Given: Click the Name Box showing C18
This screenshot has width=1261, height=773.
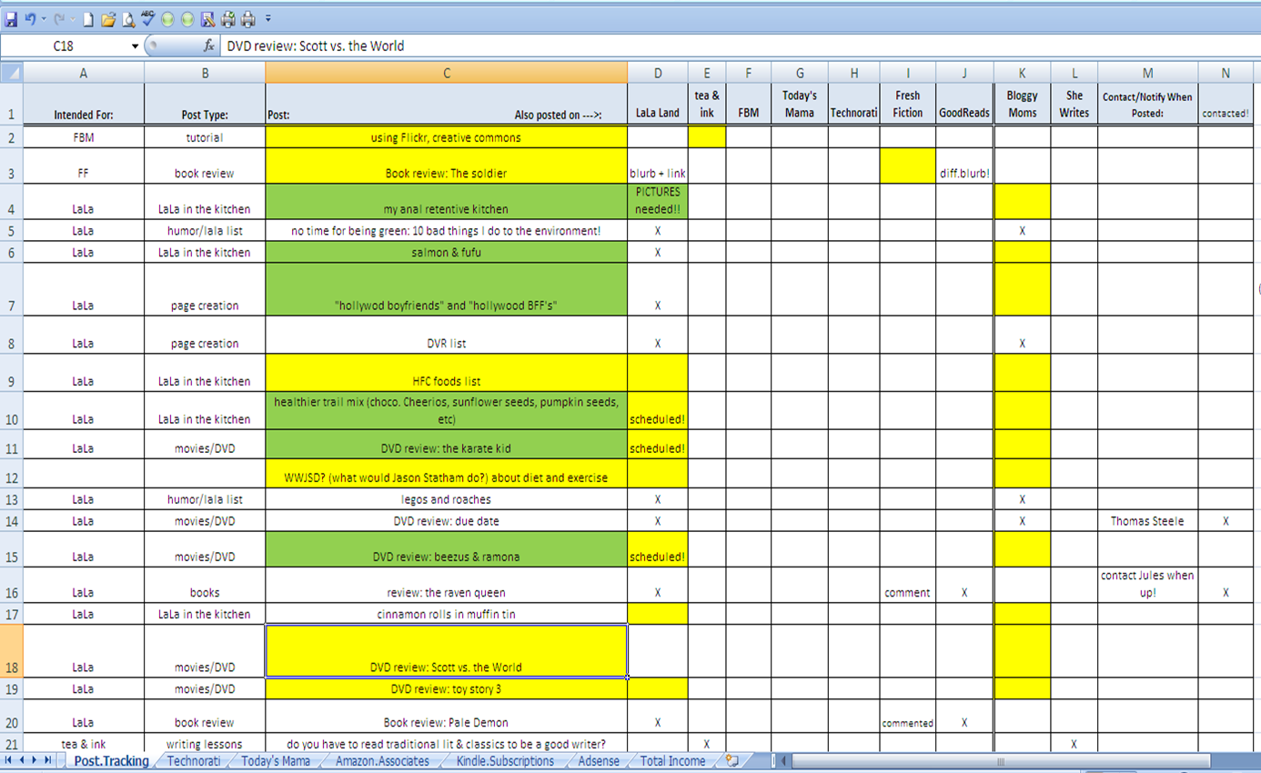Looking at the screenshot, I should click(x=65, y=45).
